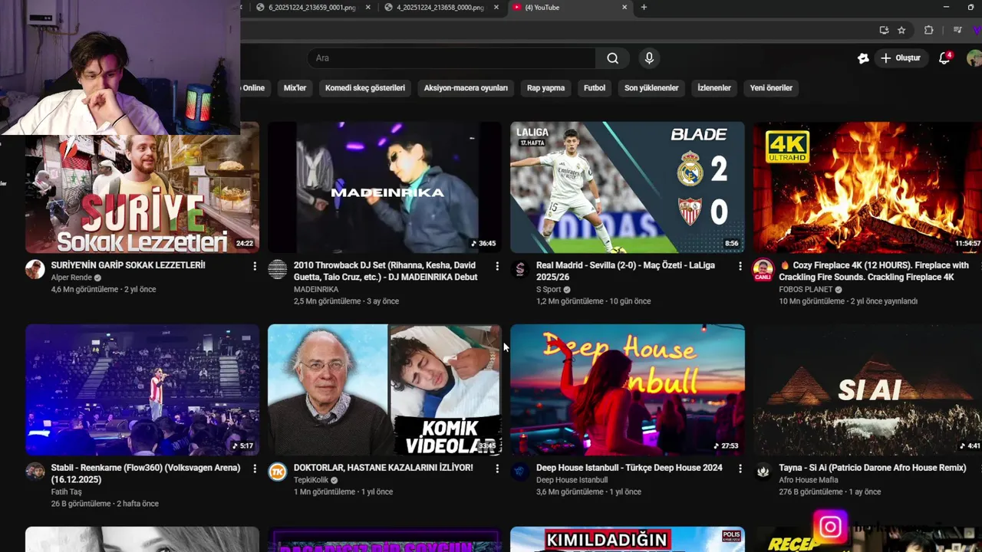982x552 pixels.
Task: Open Alper Rende channel name link
Action: tap(71, 278)
